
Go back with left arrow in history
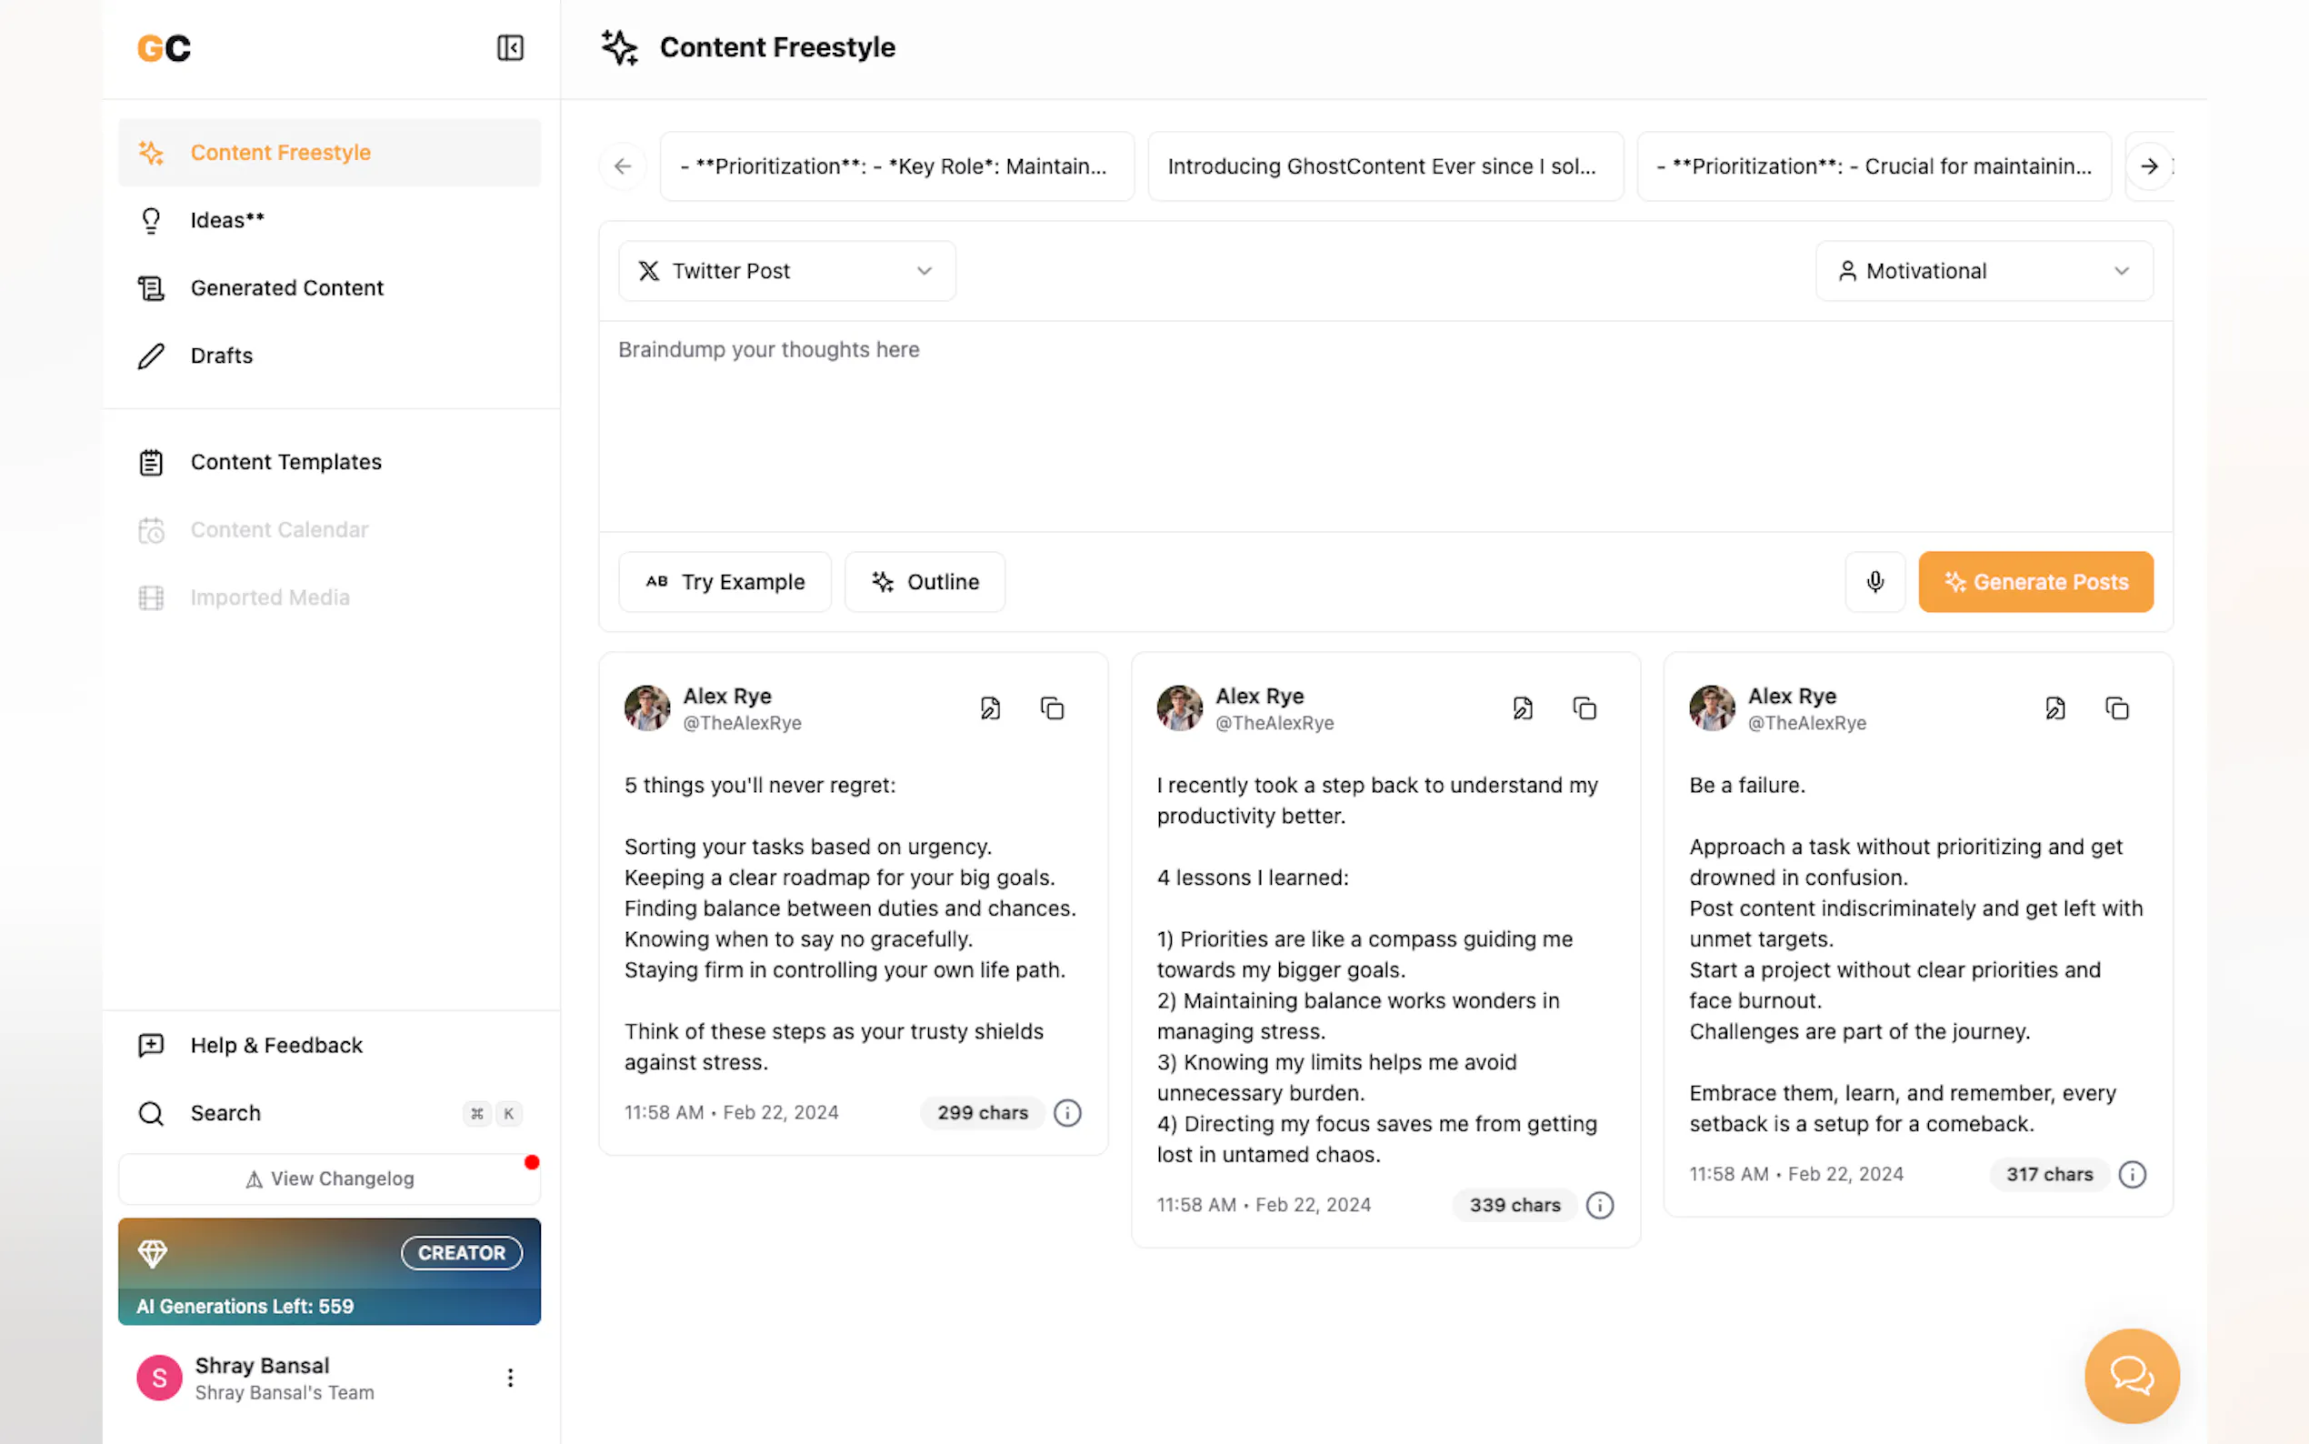click(624, 166)
